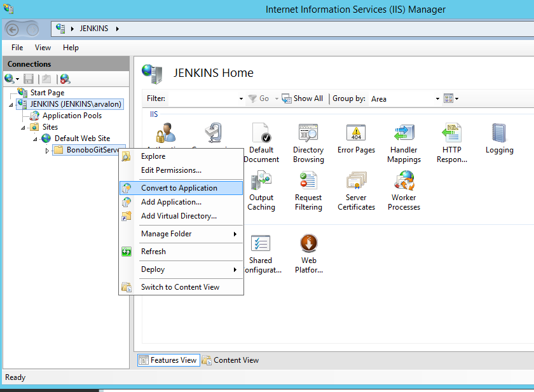This screenshot has width=534, height=392.
Task: Open the Error Pages feature
Action: click(356, 139)
